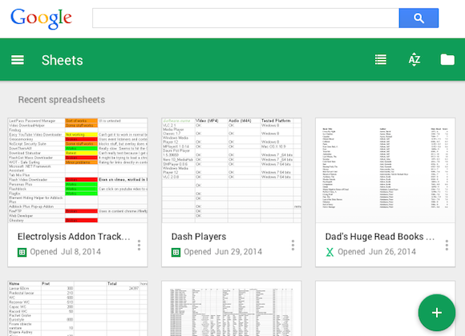
Task: Open the hamburger navigation menu
Action: click(x=18, y=60)
